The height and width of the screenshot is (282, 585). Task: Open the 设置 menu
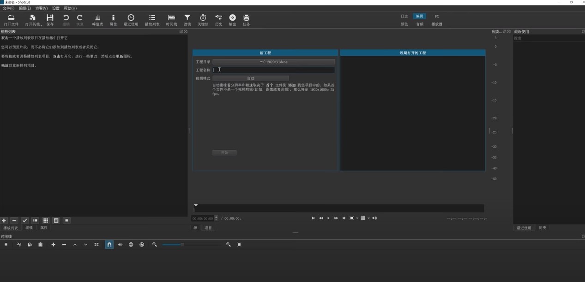point(56,8)
